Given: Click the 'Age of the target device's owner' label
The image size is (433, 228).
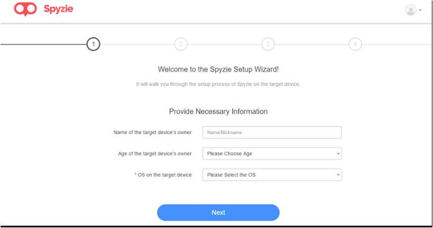Looking at the screenshot, I should click(x=155, y=154).
